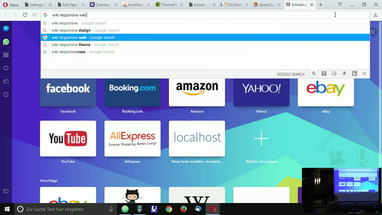
Task: Go back with the back arrow
Action: [6, 15]
